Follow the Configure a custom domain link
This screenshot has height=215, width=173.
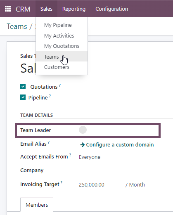[120, 145]
